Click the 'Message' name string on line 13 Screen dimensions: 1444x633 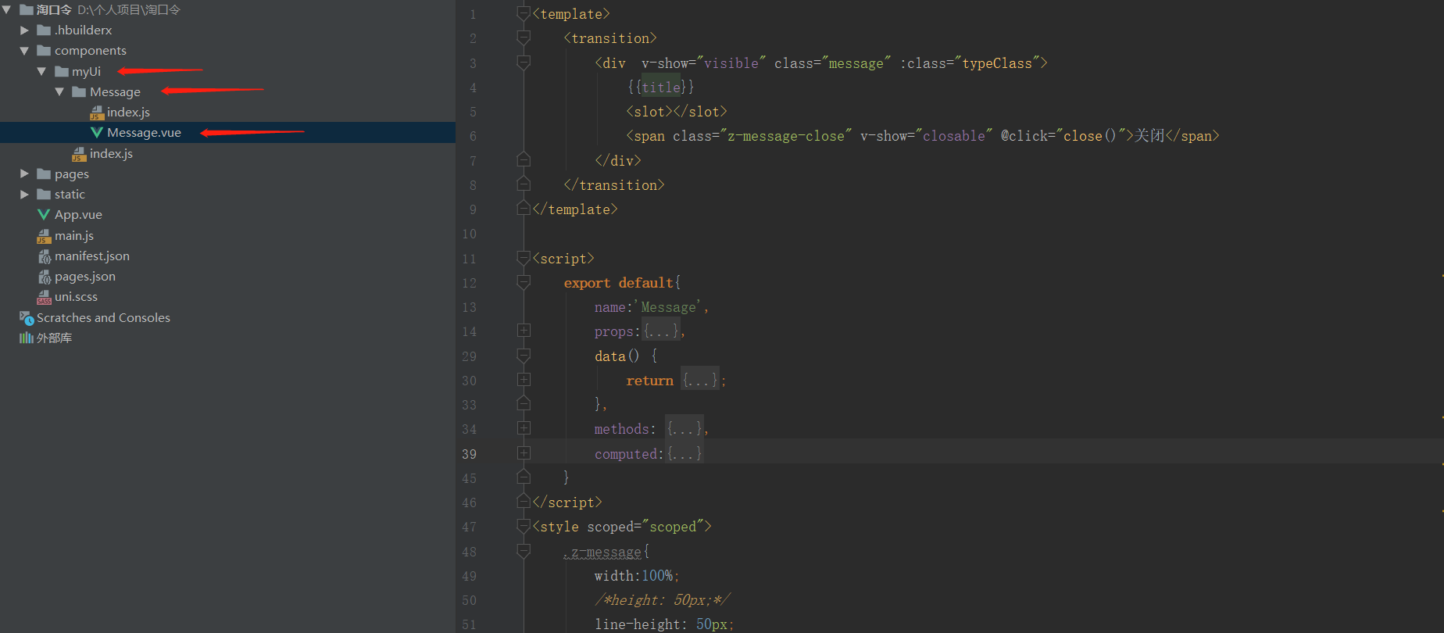(x=668, y=307)
